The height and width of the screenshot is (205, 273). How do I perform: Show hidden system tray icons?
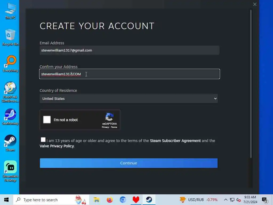point(226,200)
